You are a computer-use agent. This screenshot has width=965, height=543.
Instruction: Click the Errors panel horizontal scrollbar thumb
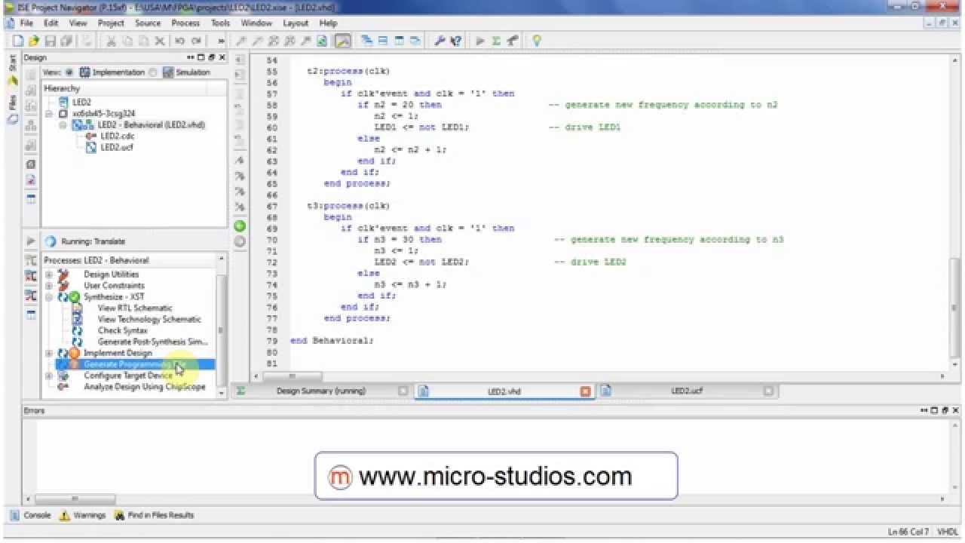75,499
